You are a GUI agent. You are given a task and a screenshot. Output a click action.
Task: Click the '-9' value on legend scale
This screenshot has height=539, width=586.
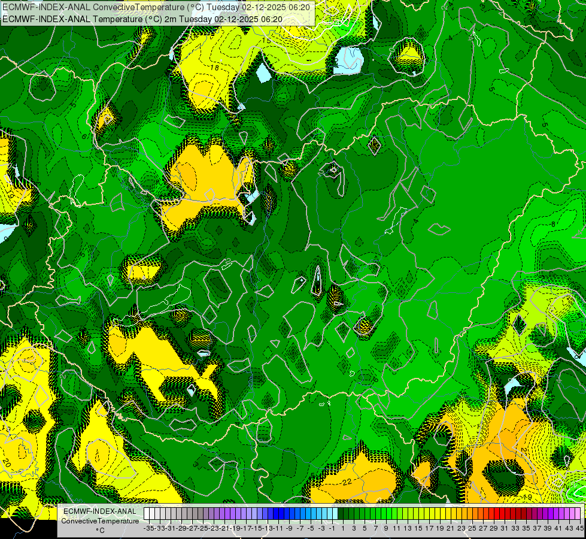[x=289, y=528]
